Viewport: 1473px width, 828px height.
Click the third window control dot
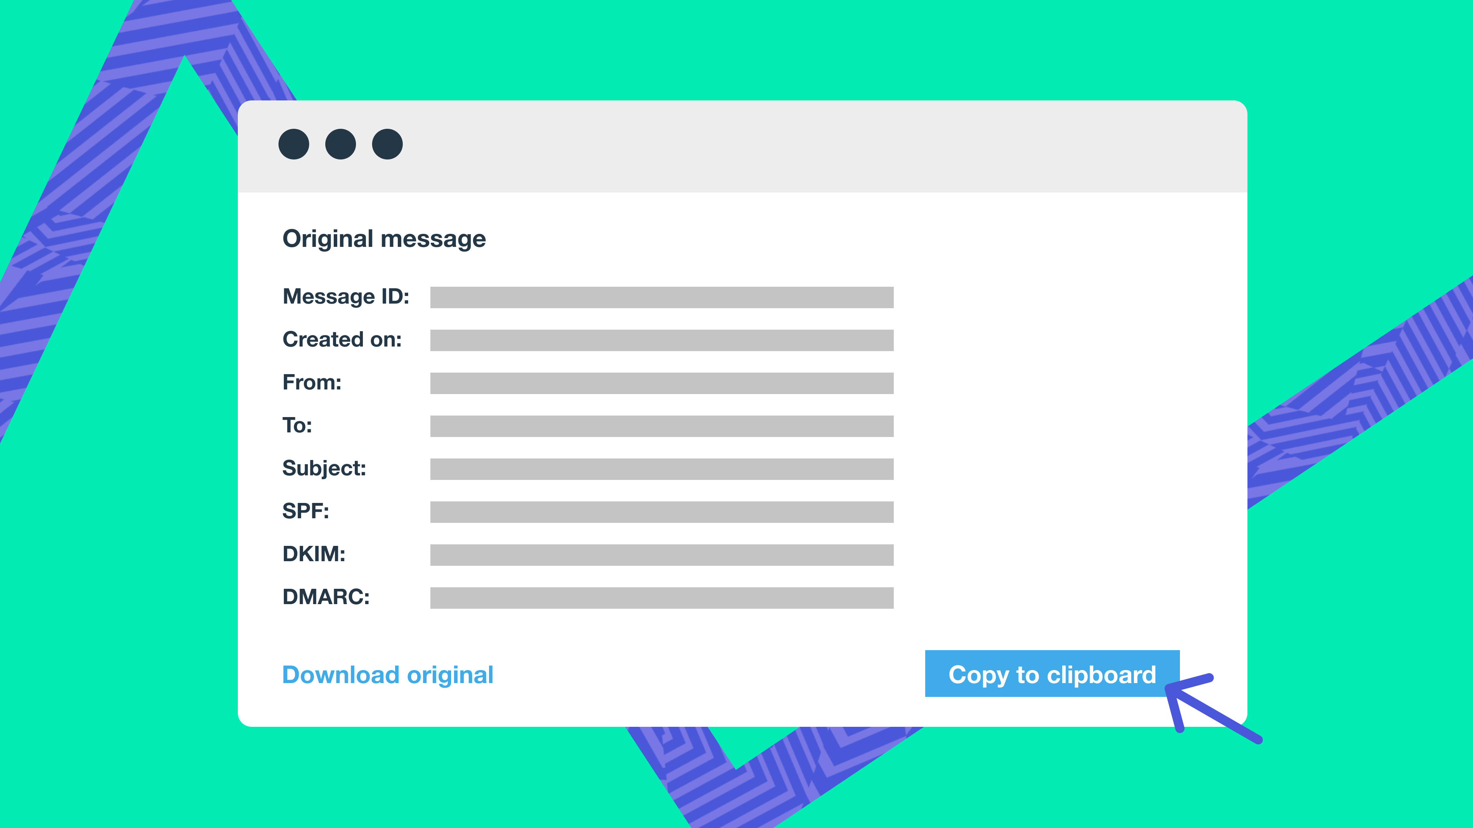[387, 144]
